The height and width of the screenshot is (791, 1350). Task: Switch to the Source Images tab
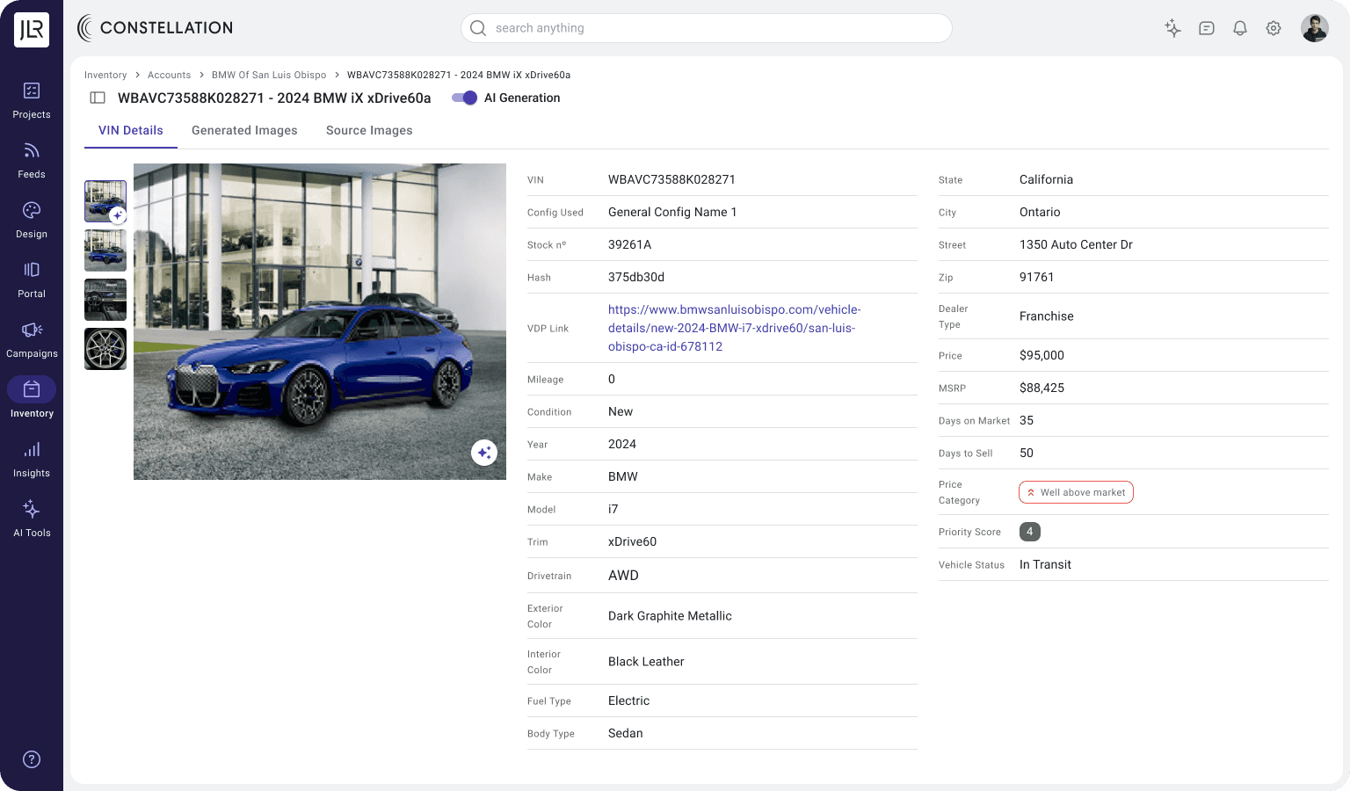[369, 130]
